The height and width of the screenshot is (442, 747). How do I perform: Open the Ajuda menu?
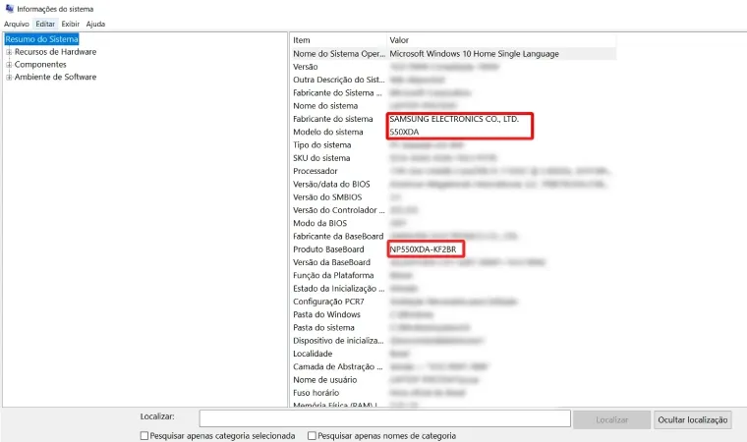tap(95, 24)
